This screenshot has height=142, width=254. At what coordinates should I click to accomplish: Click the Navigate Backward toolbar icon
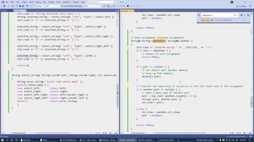pos(4,6)
